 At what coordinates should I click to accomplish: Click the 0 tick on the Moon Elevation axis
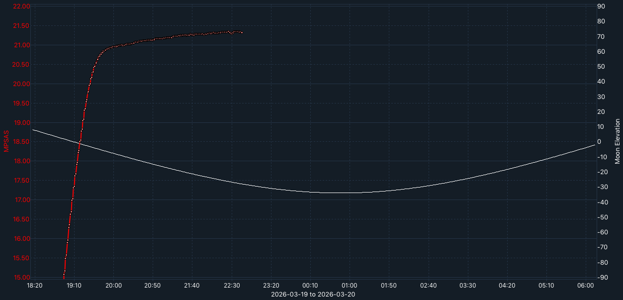pyautogui.click(x=600, y=141)
